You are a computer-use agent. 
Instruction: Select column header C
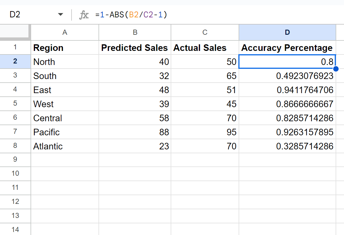pos(205,32)
